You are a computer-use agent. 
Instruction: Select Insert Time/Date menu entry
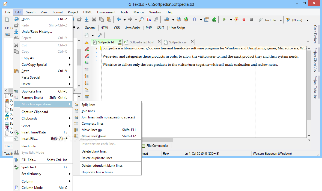(x=43, y=132)
